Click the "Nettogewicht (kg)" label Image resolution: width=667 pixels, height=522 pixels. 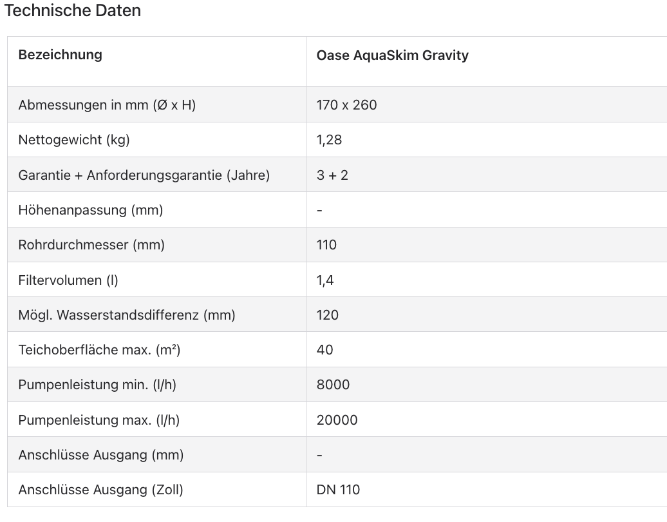(74, 140)
